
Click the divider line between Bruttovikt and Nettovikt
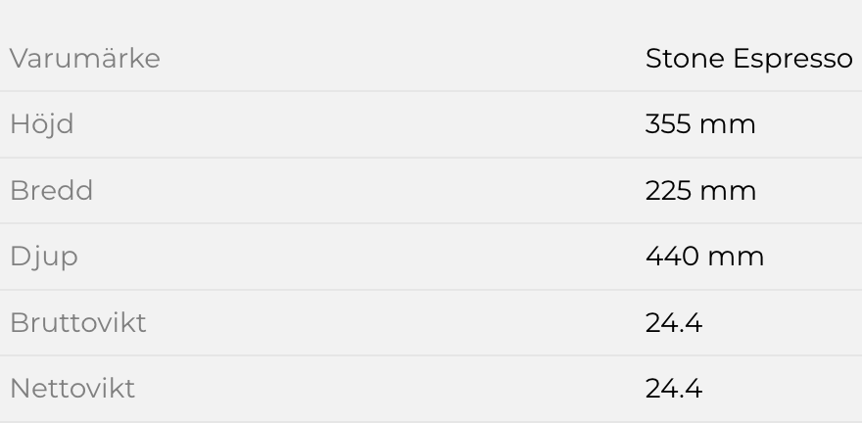431,355
